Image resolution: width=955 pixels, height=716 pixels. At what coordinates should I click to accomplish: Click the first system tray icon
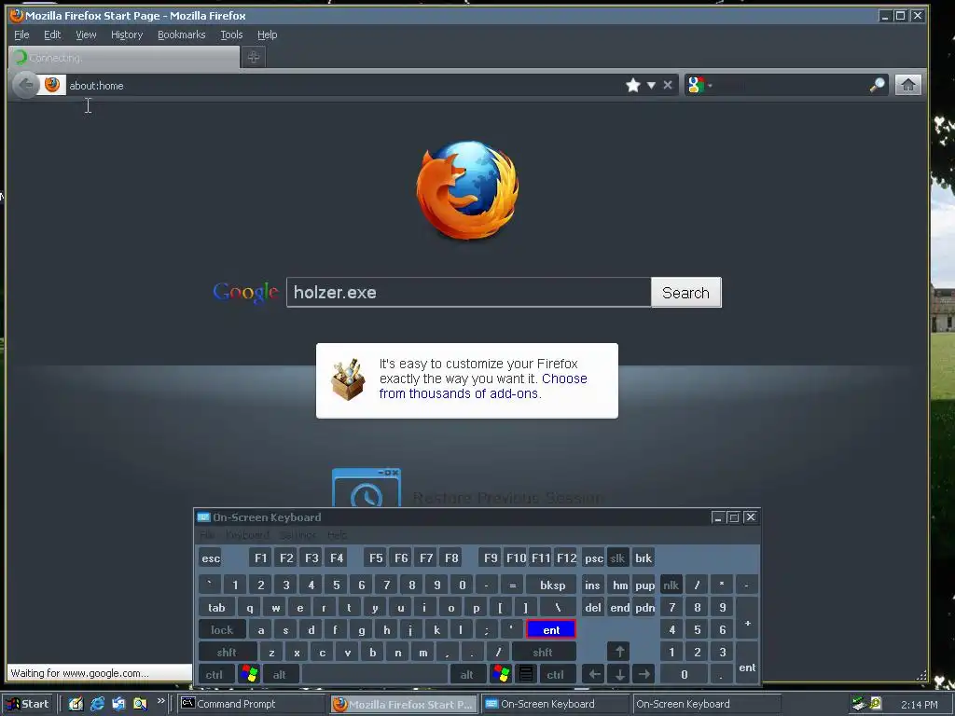tap(859, 704)
